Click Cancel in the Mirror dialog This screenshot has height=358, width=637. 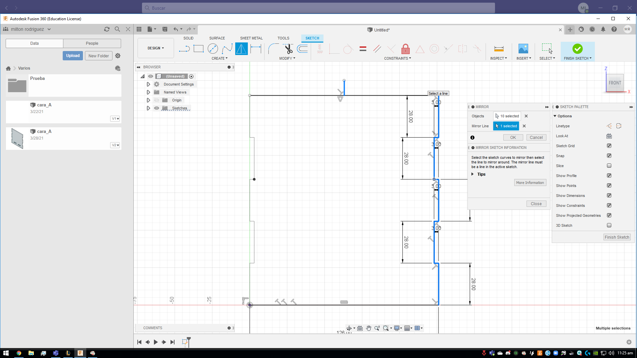click(536, 137)
